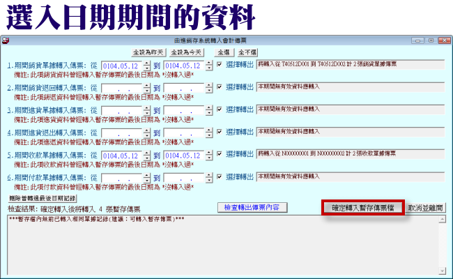Toggle 選擇轉出 checkbox for 期間銷貨單據 row
This screenshot has height=279, width=453.
[220, 65]
